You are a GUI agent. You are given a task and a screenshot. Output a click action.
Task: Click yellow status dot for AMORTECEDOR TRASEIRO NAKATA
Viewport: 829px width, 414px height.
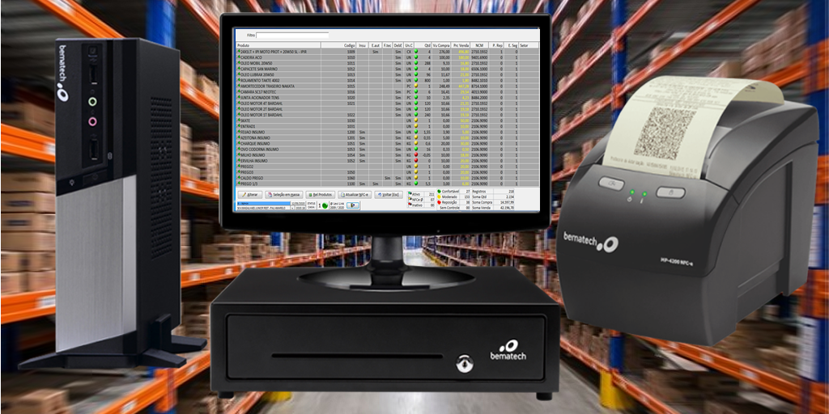(415, 86)
